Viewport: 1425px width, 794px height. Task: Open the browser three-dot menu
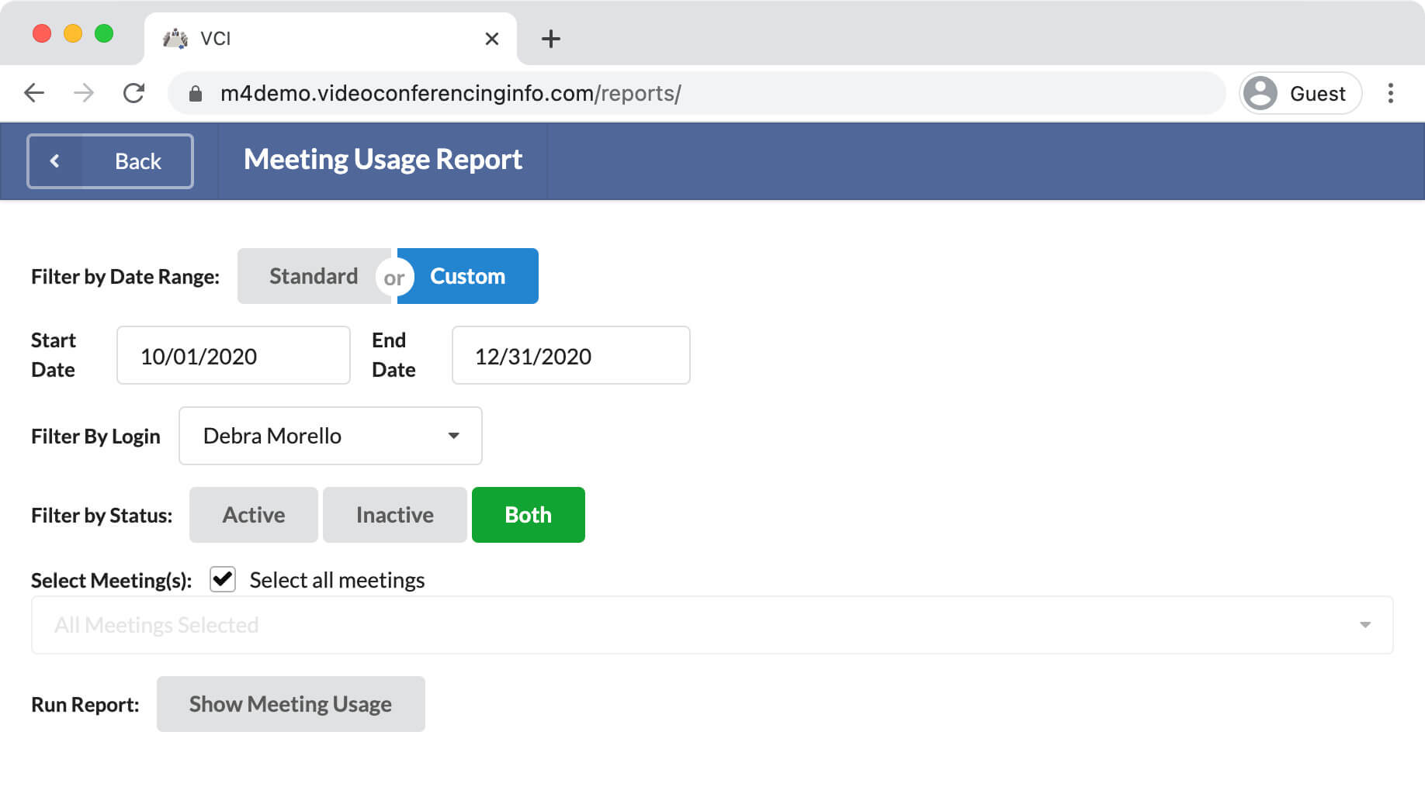[1391, 93]
